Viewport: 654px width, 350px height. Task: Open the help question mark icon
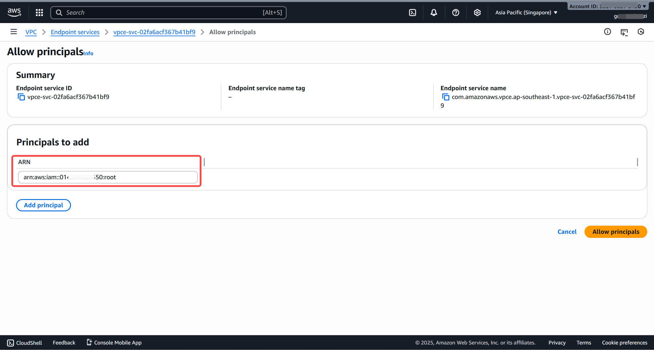(x=455, y=13)
